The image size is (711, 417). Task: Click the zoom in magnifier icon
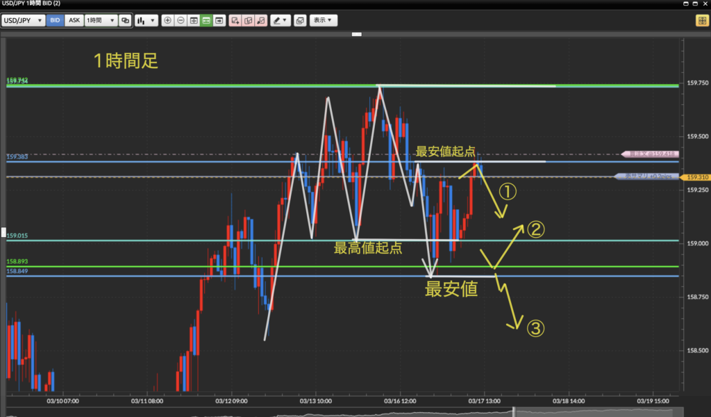click(x=167, y=21)
